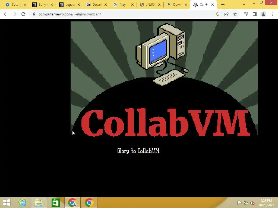Open a new tab with plus button
Screen dimensions: 278x208
[223, 5]
